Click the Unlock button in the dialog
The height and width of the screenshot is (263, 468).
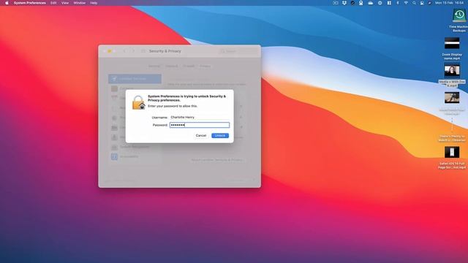220,135
